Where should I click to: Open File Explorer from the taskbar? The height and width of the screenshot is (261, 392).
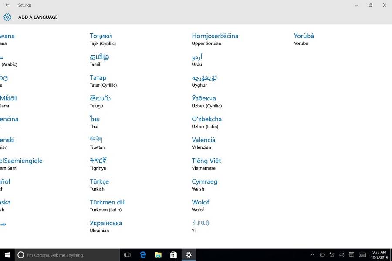click(158, 255)
